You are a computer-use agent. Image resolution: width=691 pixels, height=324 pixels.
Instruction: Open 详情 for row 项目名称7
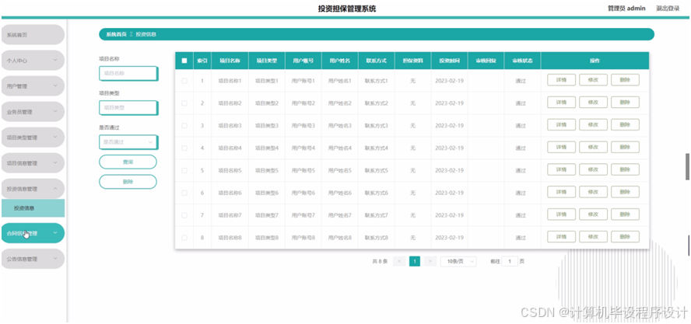(x=562, y=214)
